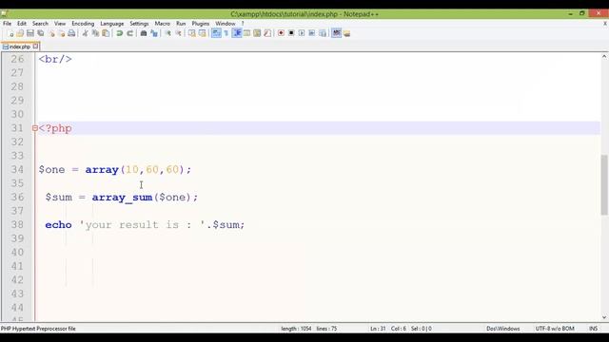The height and width of the screenshot is (342, 609).
Task: Toggle synchronize horizontal scrolling
Action: (x=202, y=33)
